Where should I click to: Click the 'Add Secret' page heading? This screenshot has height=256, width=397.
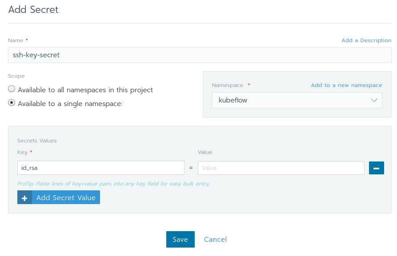(33, 9)
